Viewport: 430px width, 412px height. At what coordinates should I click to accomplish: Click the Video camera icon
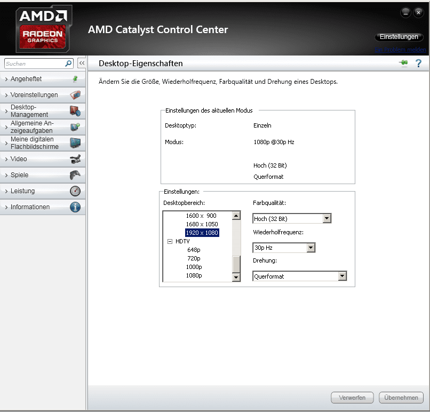point(75,159)
